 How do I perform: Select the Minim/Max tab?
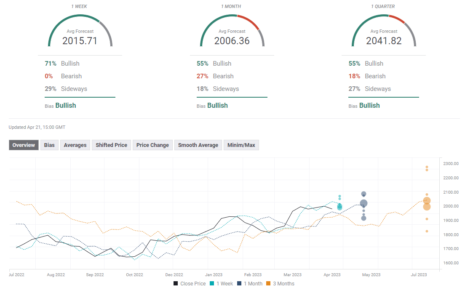point(241,145)
